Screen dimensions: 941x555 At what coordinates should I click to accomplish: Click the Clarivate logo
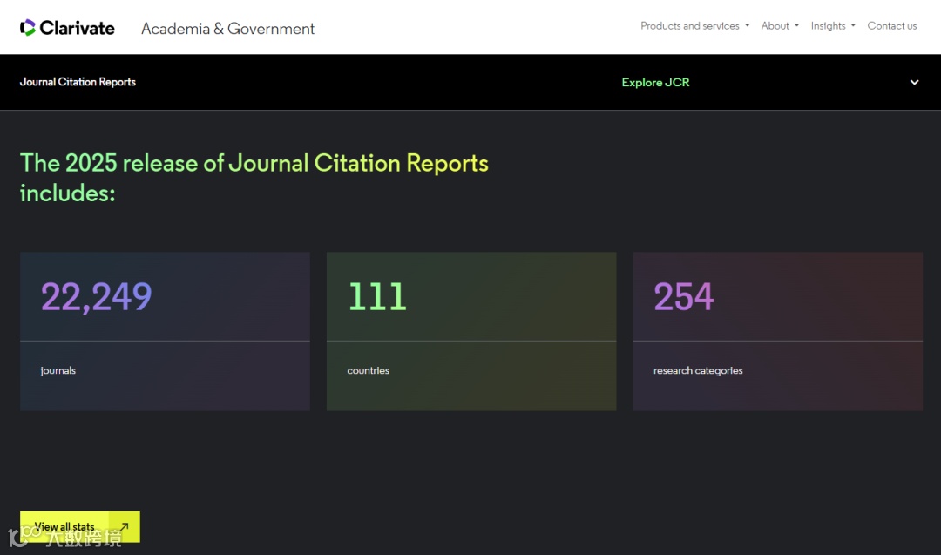click(67, 28)
